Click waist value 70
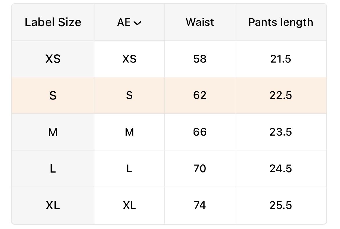340x229 pixels. click(x=200, y=169)
